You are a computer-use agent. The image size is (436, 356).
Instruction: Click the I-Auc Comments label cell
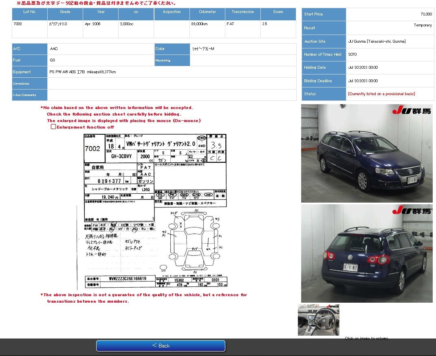tap(30, 95)
